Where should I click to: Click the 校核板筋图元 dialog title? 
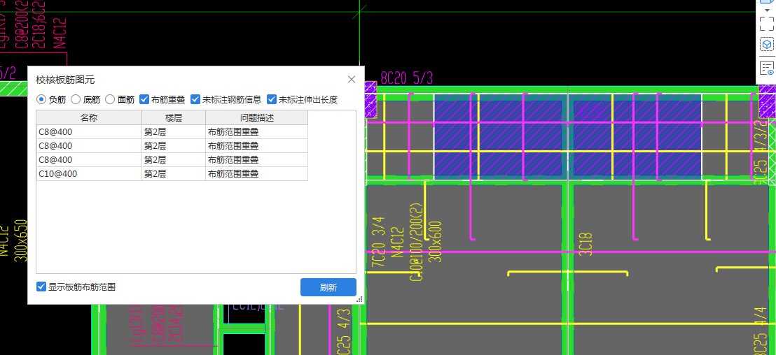65,80
